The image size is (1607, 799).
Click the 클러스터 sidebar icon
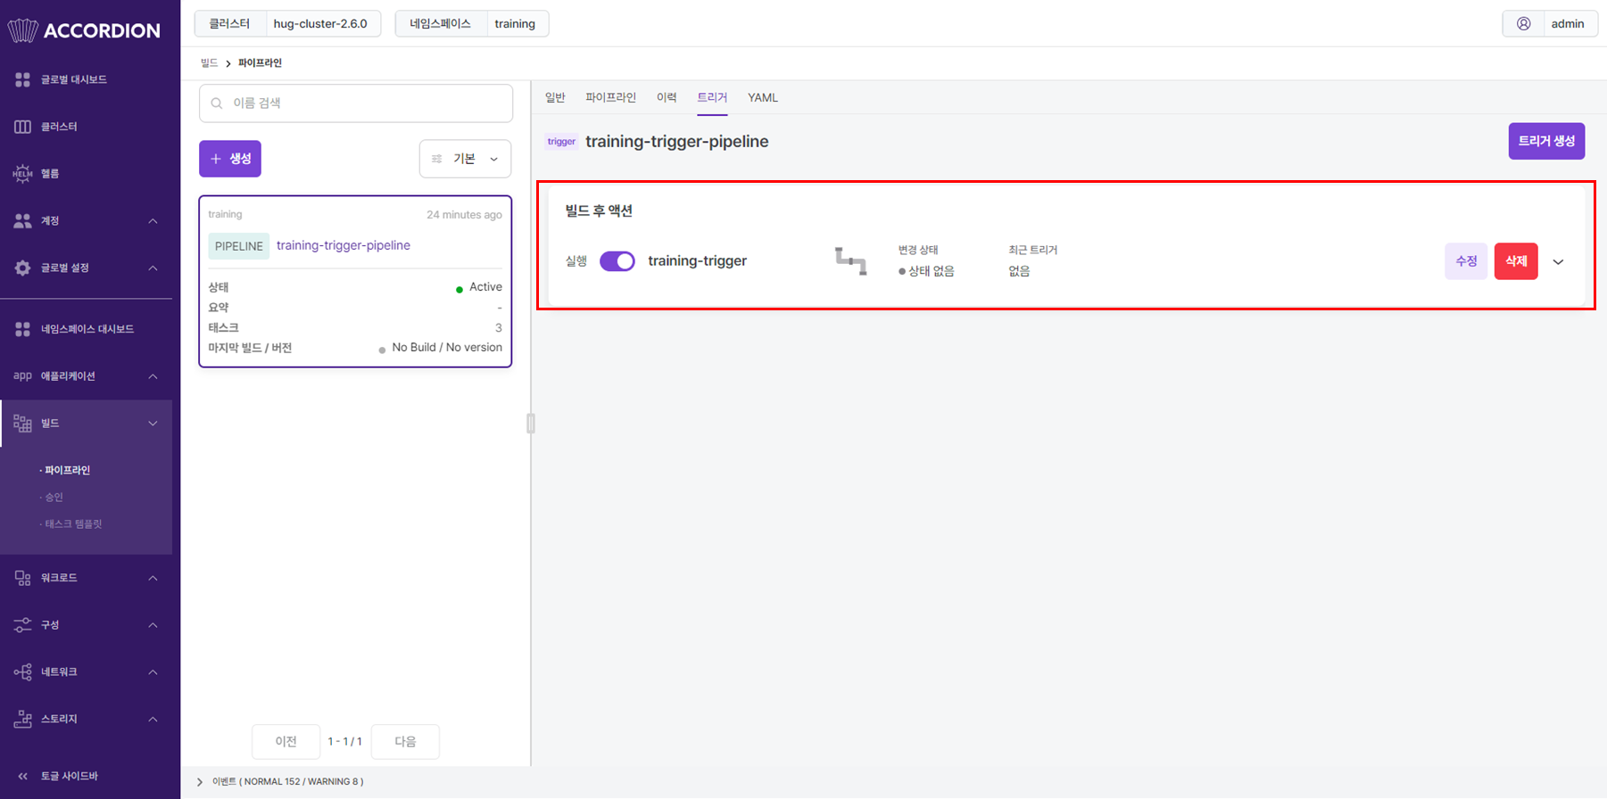click(x=23, y=127)
